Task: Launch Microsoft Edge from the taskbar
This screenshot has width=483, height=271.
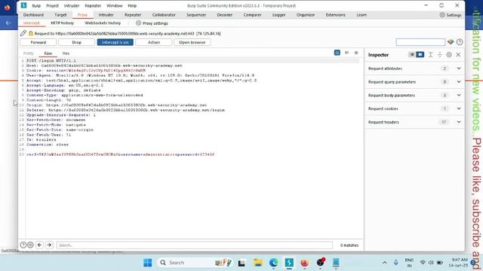Action: [273, 263]
